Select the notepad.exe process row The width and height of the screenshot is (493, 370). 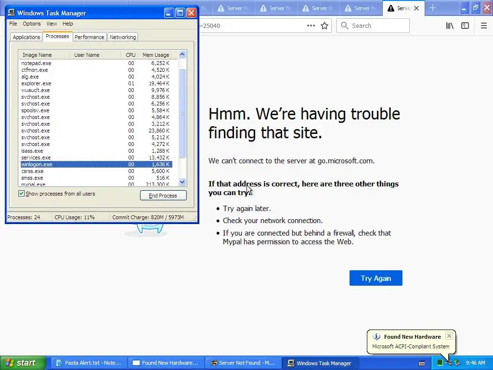click(x=96, y=63)
